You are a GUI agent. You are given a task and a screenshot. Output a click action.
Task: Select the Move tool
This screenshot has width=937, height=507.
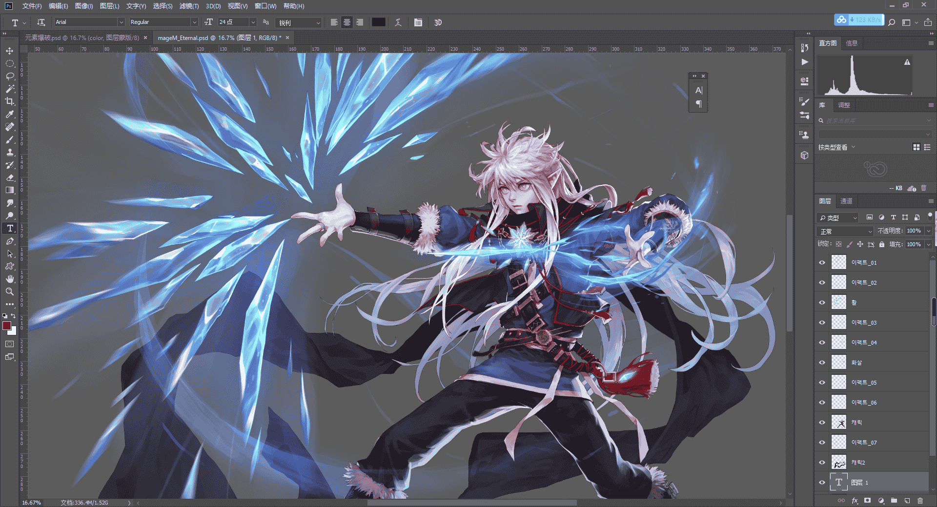pyautogui.click(x=10, y=51)
